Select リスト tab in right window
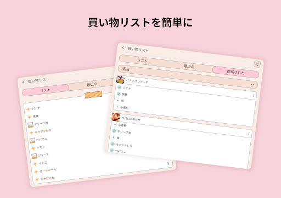 coord(142,61)
